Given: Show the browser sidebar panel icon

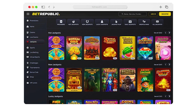Looking at the screenshot, I should [43, 7].
